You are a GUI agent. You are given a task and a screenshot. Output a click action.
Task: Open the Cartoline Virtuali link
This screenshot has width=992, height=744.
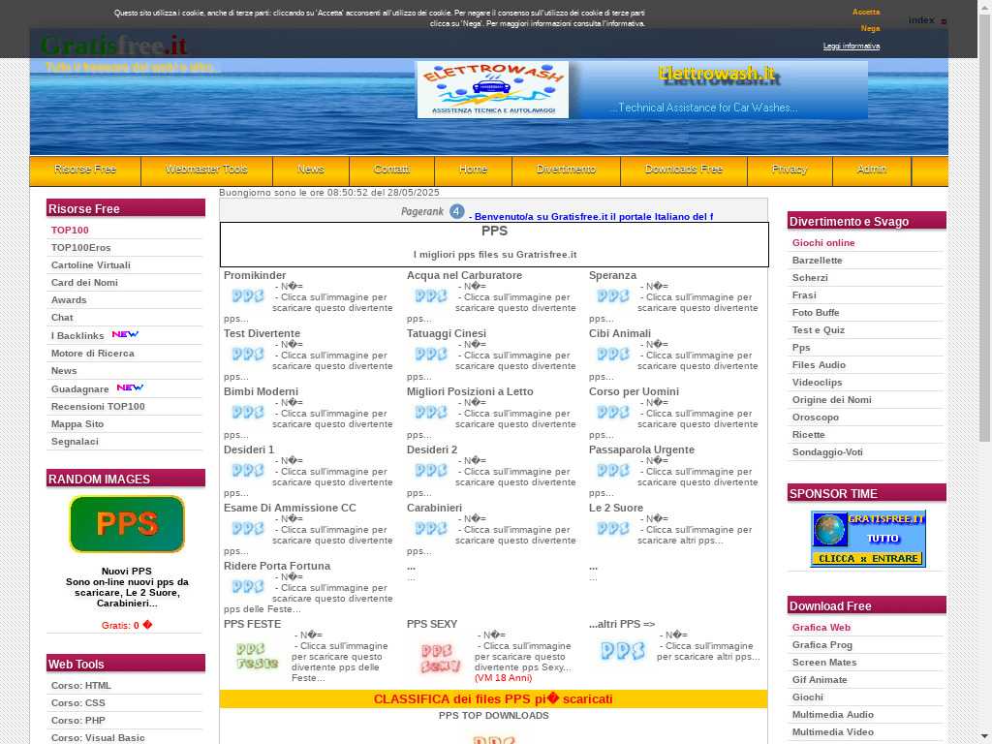(x=91, y=265)
